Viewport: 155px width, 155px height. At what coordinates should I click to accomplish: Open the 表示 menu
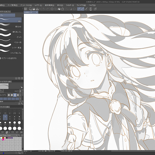click(60, 5)
